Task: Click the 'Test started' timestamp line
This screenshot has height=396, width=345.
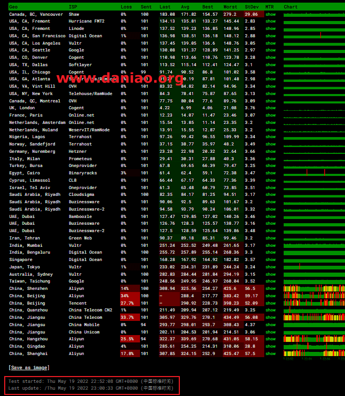Action: [91, 381]
